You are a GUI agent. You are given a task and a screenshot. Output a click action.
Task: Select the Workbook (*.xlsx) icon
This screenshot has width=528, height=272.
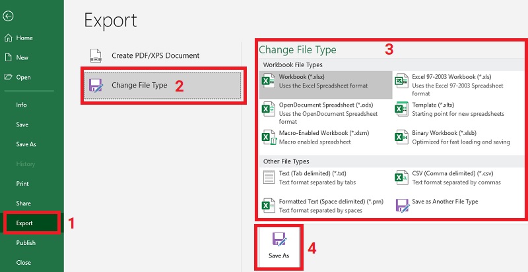[x=269, y=81]
